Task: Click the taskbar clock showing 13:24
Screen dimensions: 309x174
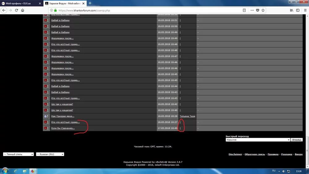Action: [x=298, y=171]
